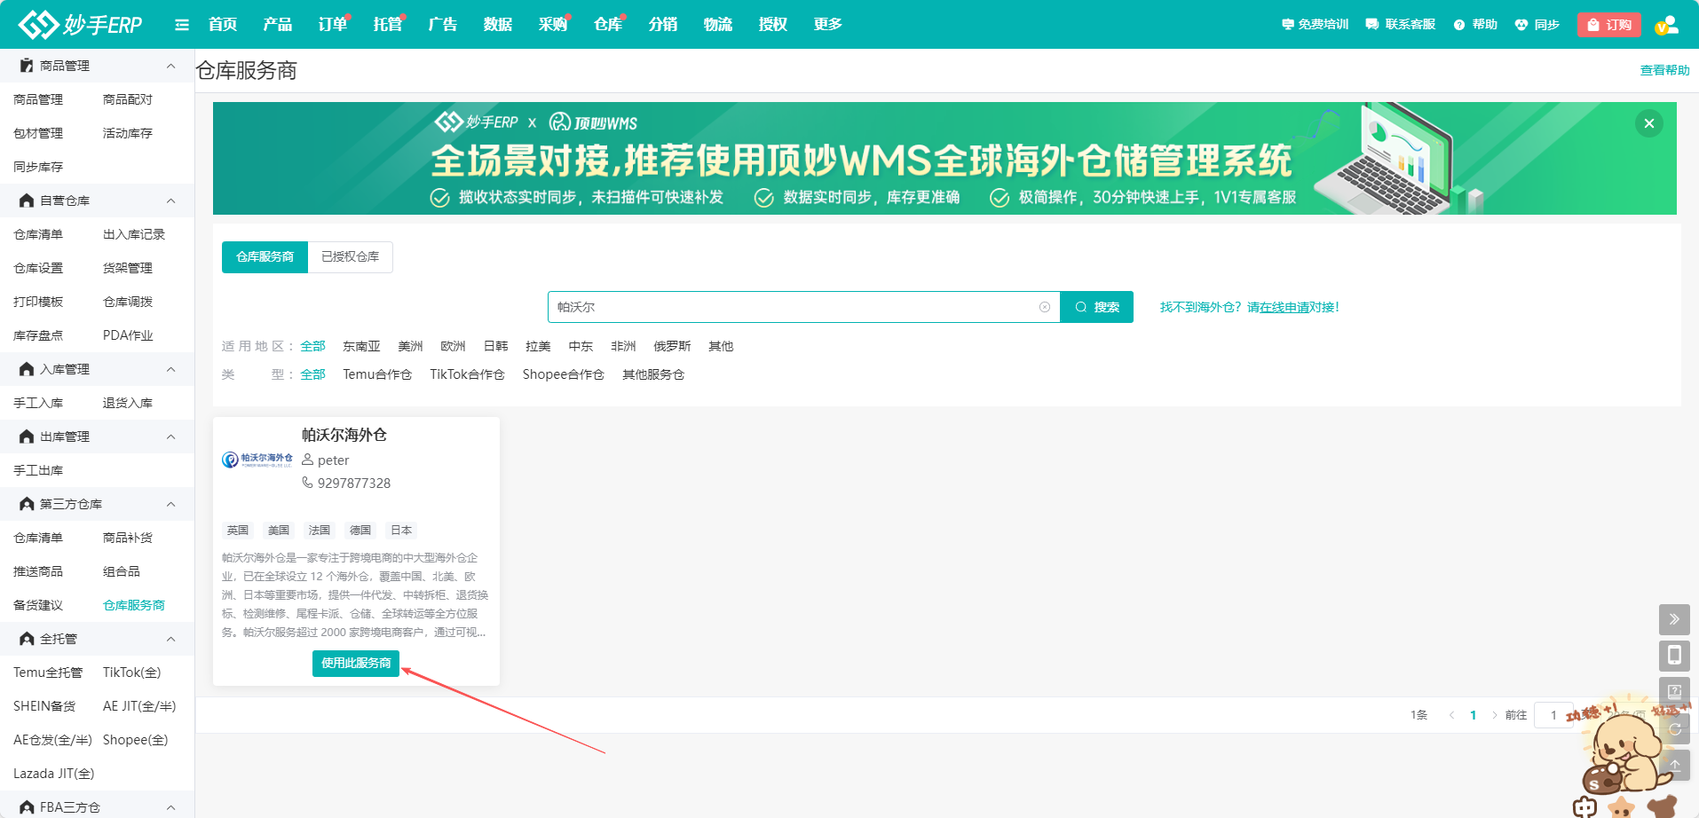Image resolution: width=1699 pixels, height=818 pixels.
Task: Click the hamburger menu icon beside logo
Action: pyautogui.click(x=182, y=25)
